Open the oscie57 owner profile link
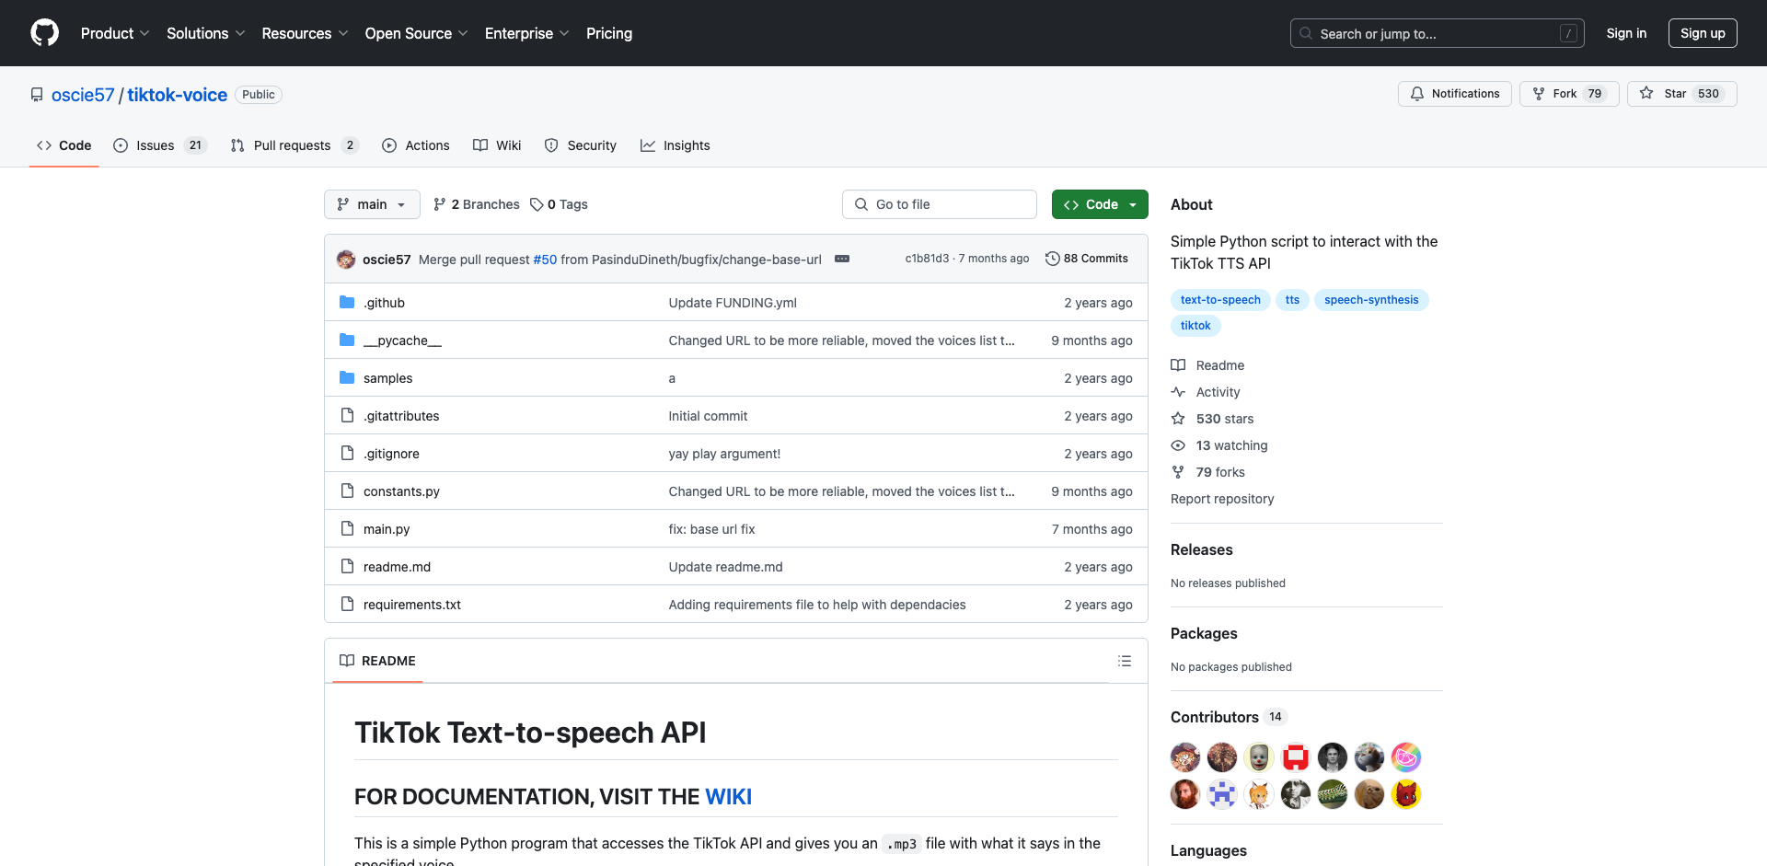The height and width of the screenshot is (866, 1767). click(83, 95)
